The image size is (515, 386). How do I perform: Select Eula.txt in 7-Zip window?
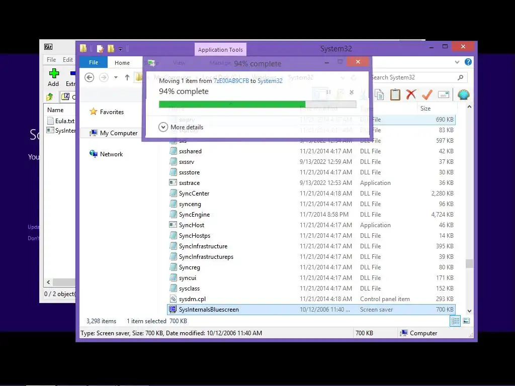pyautogui.click(x=61, y=121)
